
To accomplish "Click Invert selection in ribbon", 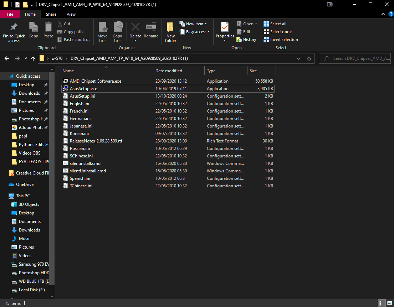I will click(281, 40).
